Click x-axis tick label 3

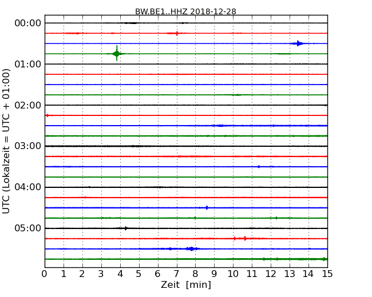click(x=101, y=274)
